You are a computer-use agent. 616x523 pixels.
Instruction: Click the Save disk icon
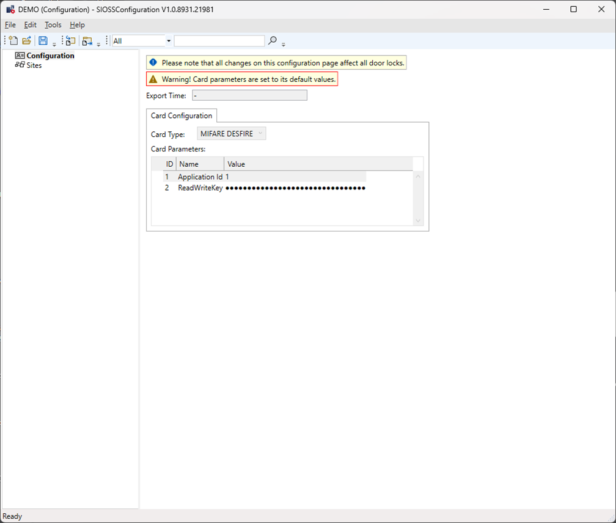pyautogui.click(x=43, y=41)
